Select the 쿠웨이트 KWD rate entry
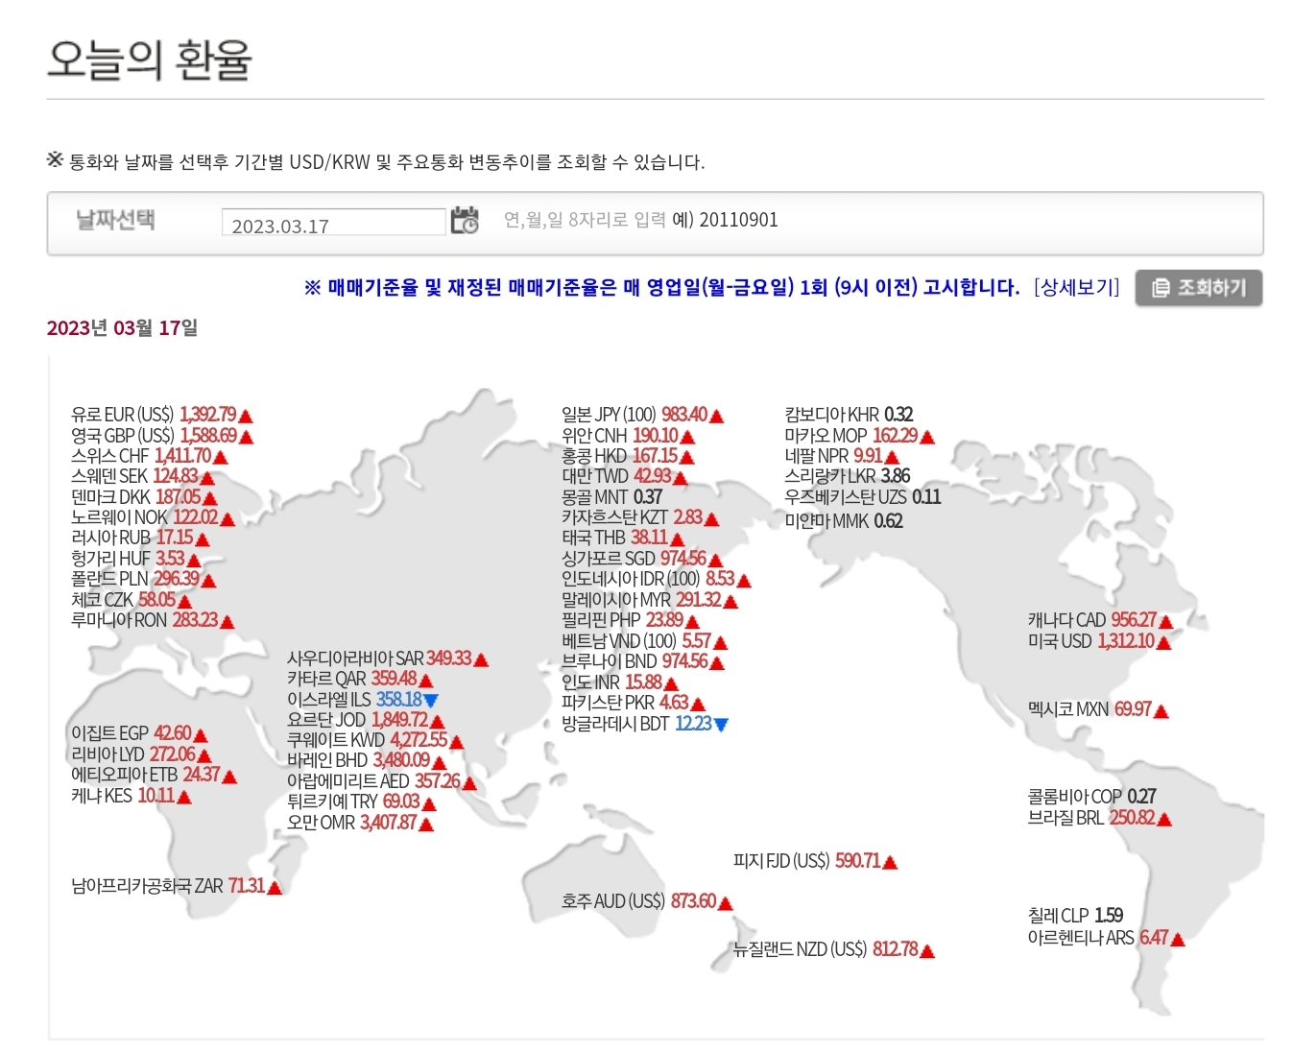 (376, 740)
